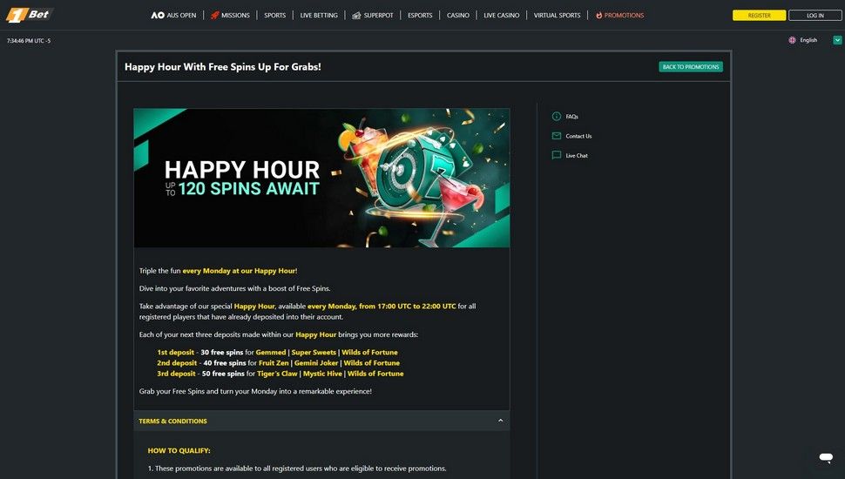
Task: Open the Contact Us link
Action: point(578,137)
